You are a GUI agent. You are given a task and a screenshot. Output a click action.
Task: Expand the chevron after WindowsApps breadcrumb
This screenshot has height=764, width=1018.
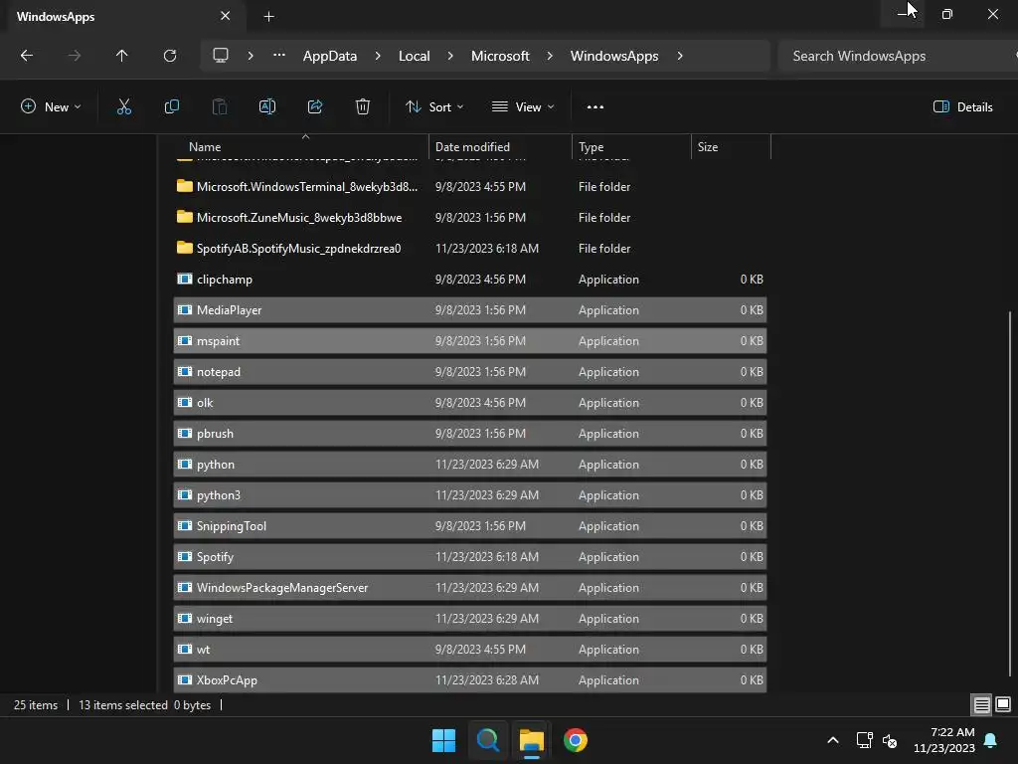coord(680,56)
